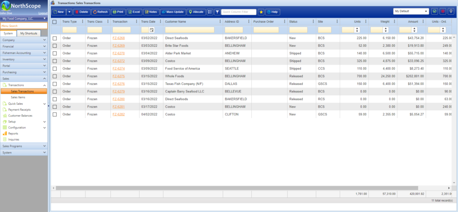Toggle the select-all checkbox in grid header

(55, 21)
